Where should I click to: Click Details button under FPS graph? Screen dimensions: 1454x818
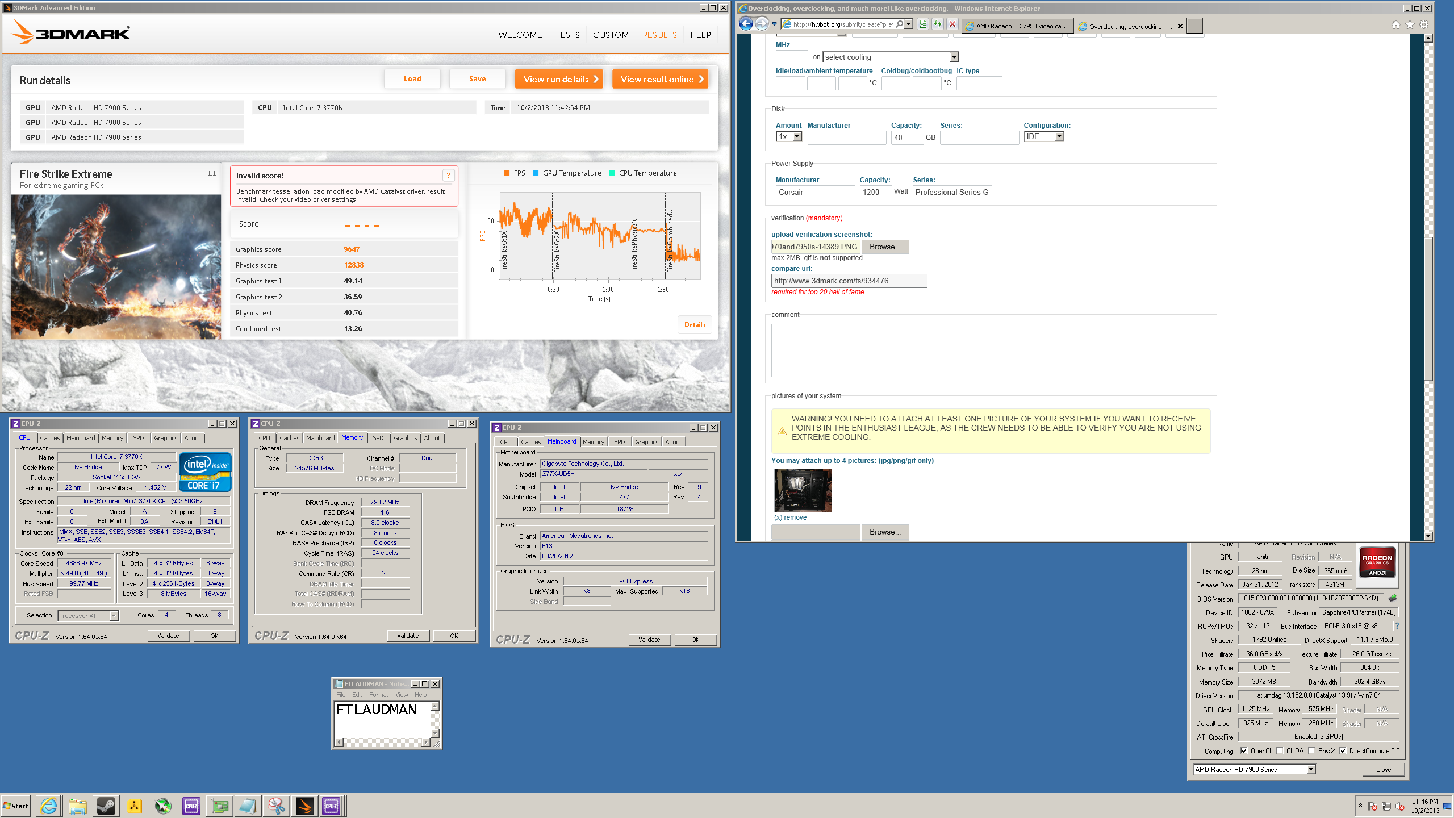695,324
